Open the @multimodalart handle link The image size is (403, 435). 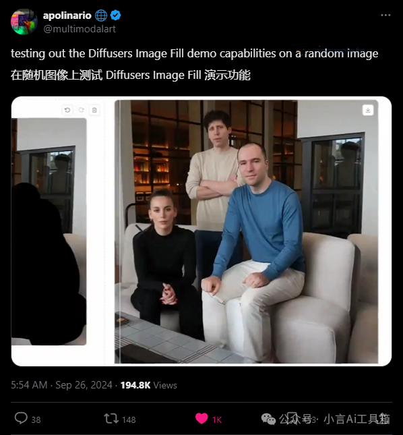[80, 29]
